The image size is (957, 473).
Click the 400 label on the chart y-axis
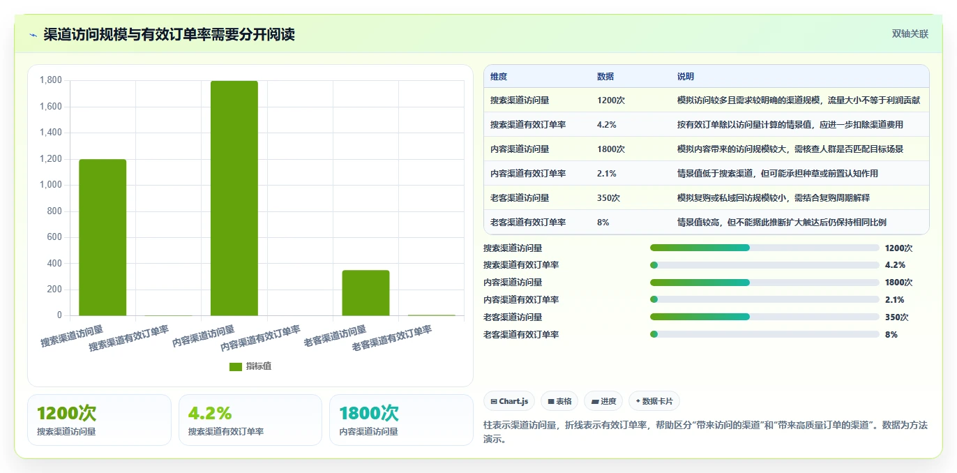tap(54, 264)
